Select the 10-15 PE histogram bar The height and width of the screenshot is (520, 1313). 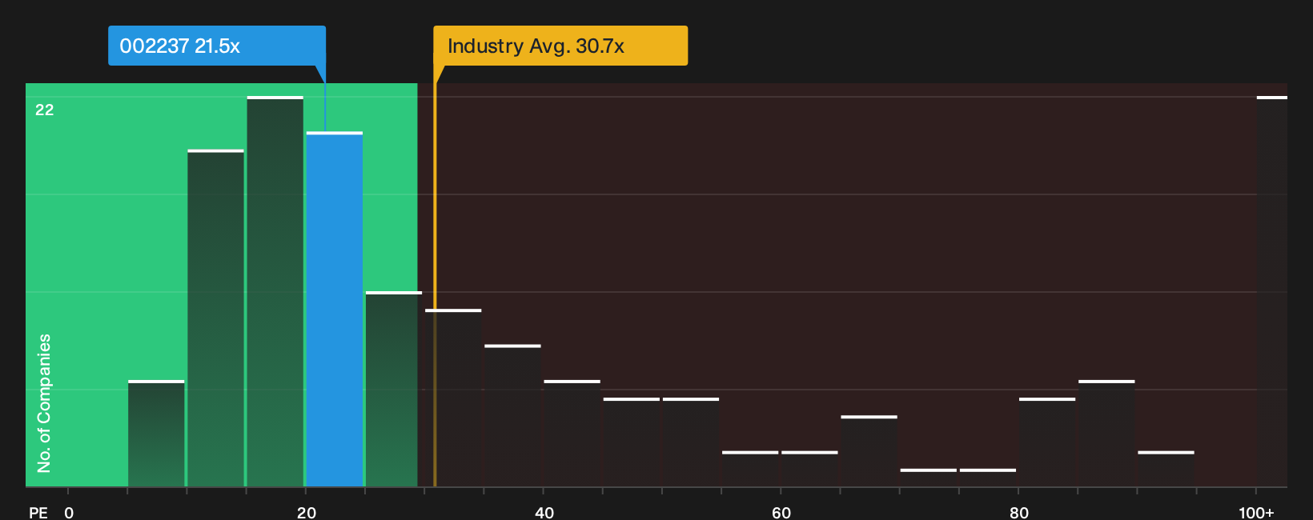(216, 318)
